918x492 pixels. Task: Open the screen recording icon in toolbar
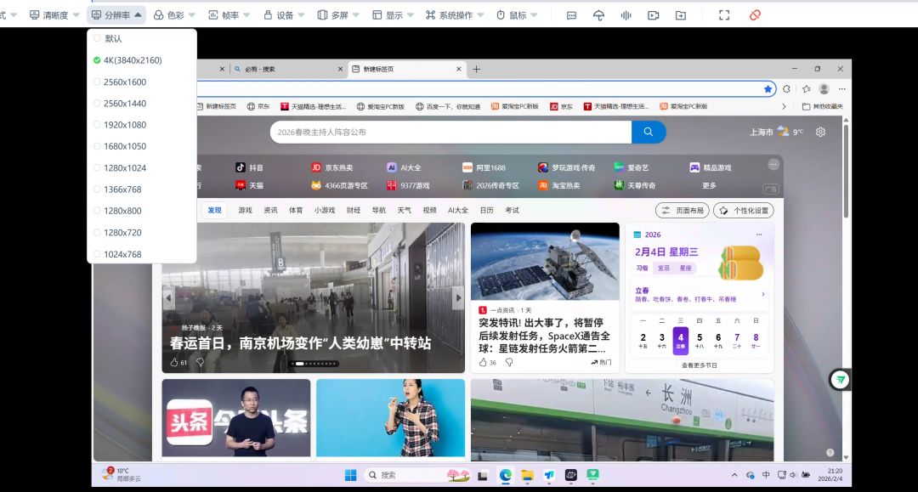pos(653,15)
